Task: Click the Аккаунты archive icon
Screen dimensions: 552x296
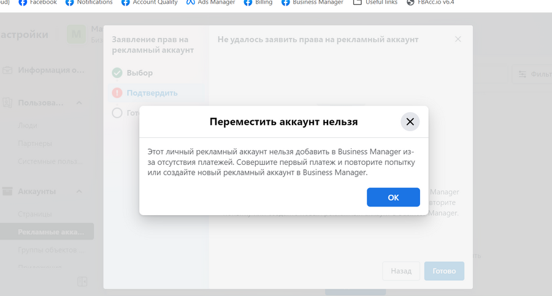Action: (7, 191)
